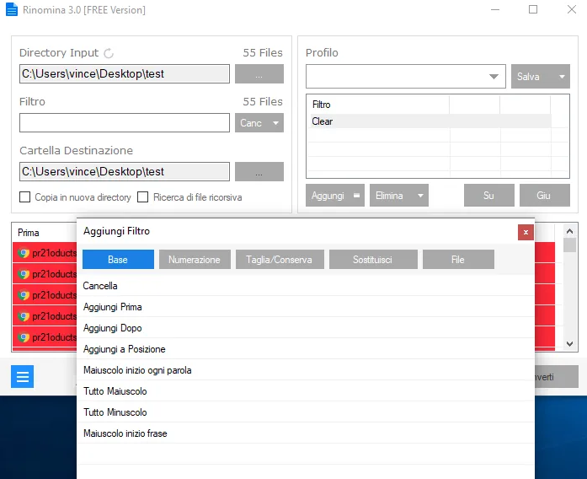Enable Ricerca di file ricorsiva checkbox
The height and width of the screenshot is (479, 587).
(142, 196)
